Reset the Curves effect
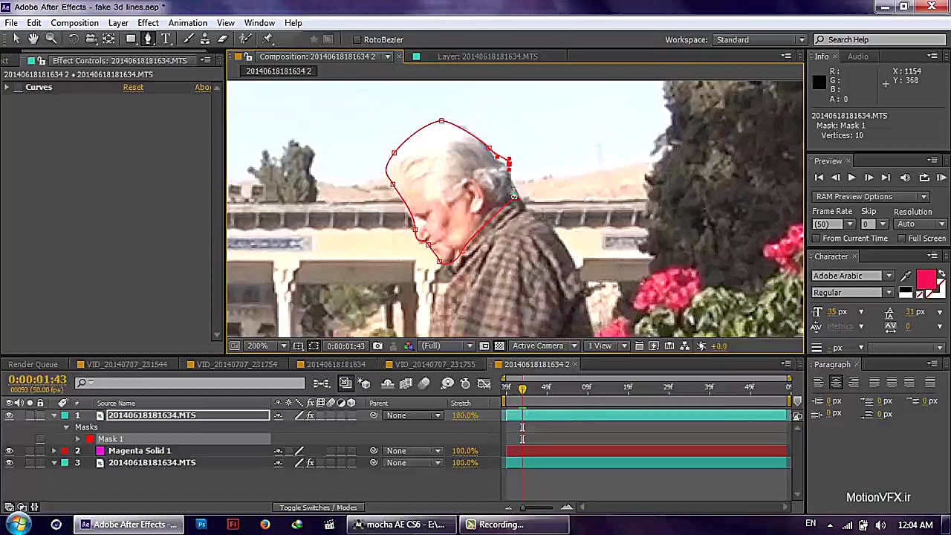Viewport: 951px width, 535px height. tap(133, 87)
